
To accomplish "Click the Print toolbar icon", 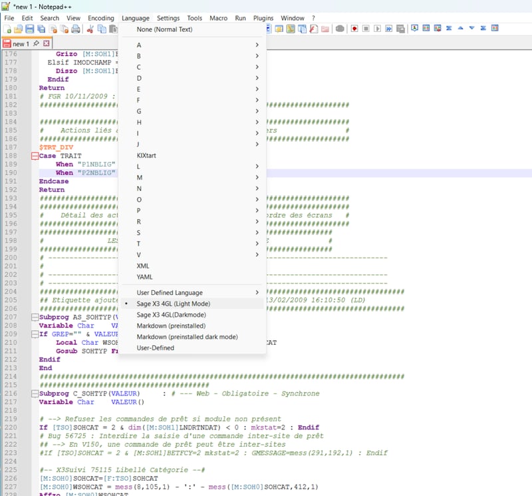I will pos(76,29).
